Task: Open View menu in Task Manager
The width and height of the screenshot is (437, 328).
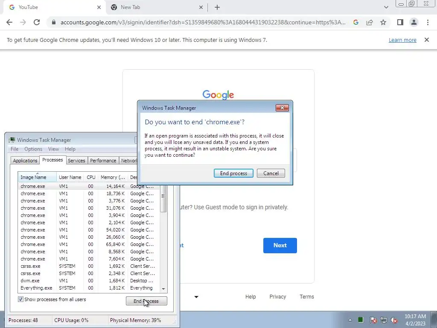Action: click(53, 149)
